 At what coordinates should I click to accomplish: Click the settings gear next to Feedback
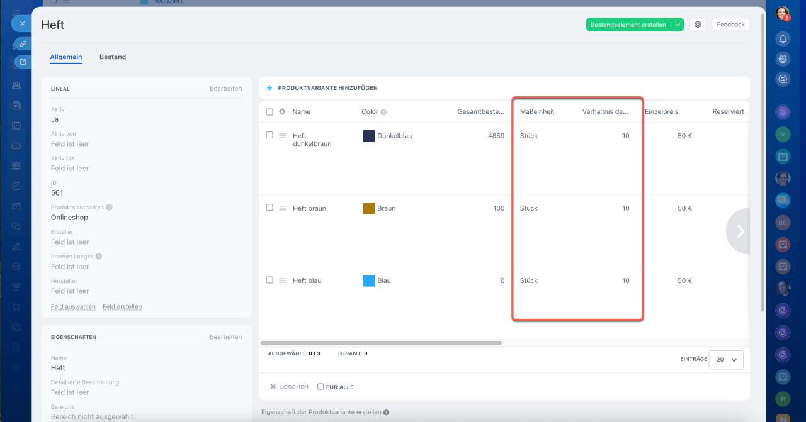pyautogui.click(x=698, y=25)
